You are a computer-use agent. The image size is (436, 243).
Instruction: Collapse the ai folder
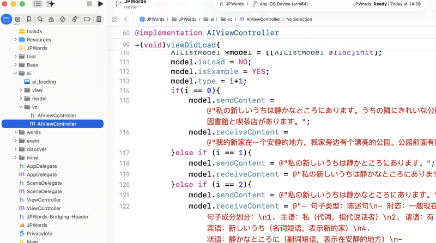[16, 74]
